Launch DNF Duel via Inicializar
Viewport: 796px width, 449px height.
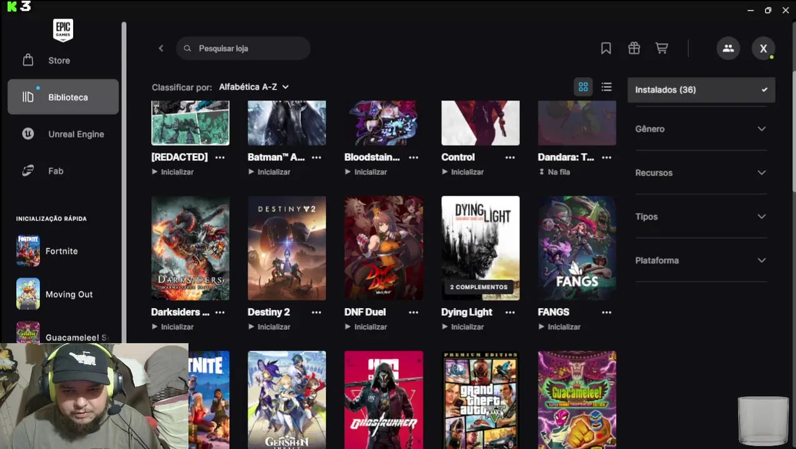tap(366, 327)
